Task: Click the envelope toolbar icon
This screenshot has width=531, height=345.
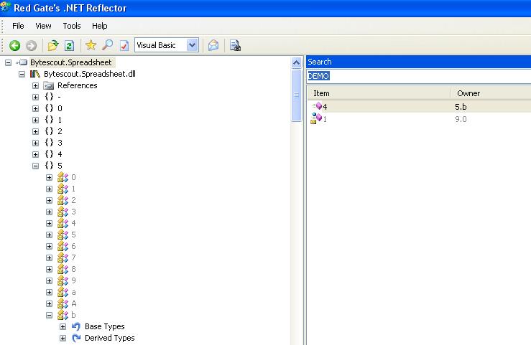Action: 213,45
